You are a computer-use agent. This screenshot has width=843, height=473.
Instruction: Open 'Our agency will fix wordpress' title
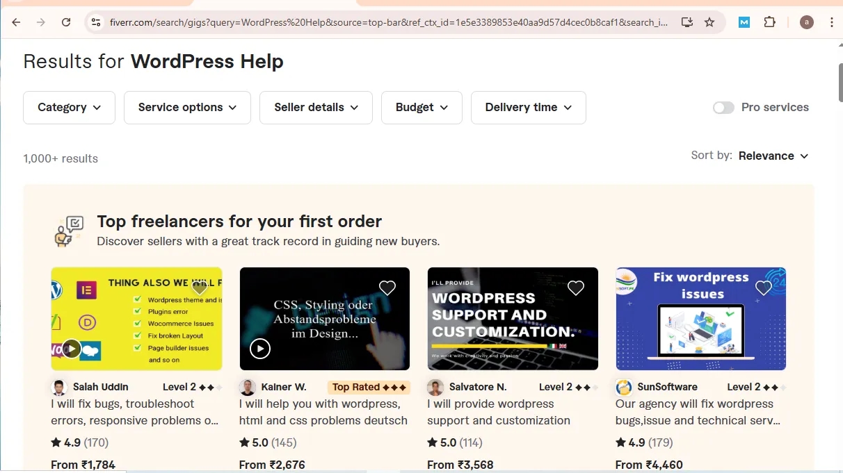pyautogui.click(x=698, y=412)
